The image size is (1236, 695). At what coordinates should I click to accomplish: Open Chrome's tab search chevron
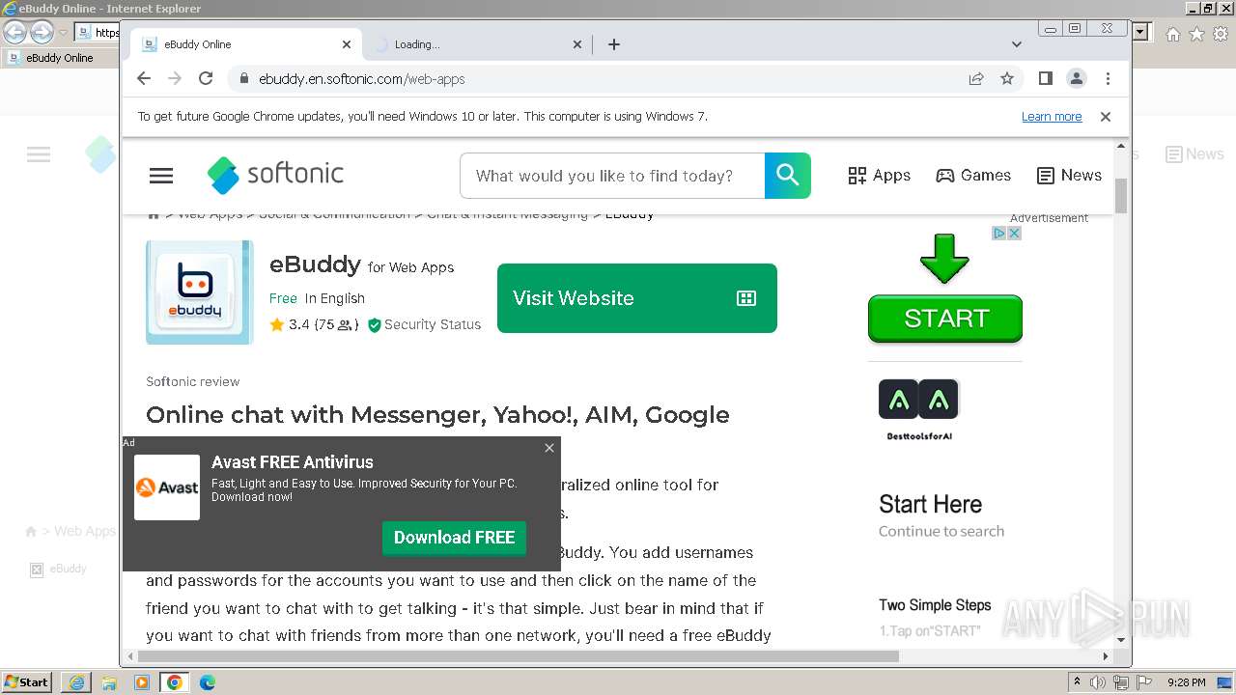(1017, 44)
